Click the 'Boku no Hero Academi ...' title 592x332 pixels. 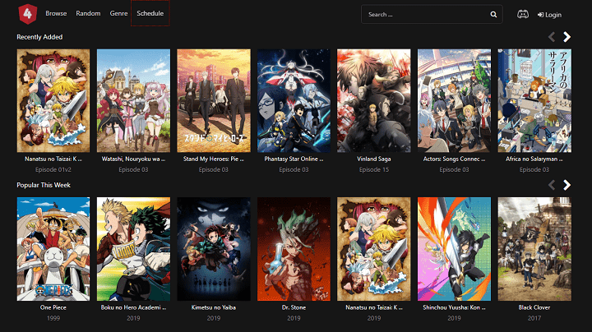coord(133,307)
